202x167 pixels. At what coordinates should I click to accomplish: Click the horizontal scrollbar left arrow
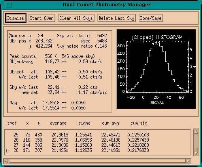coord(6,161)
